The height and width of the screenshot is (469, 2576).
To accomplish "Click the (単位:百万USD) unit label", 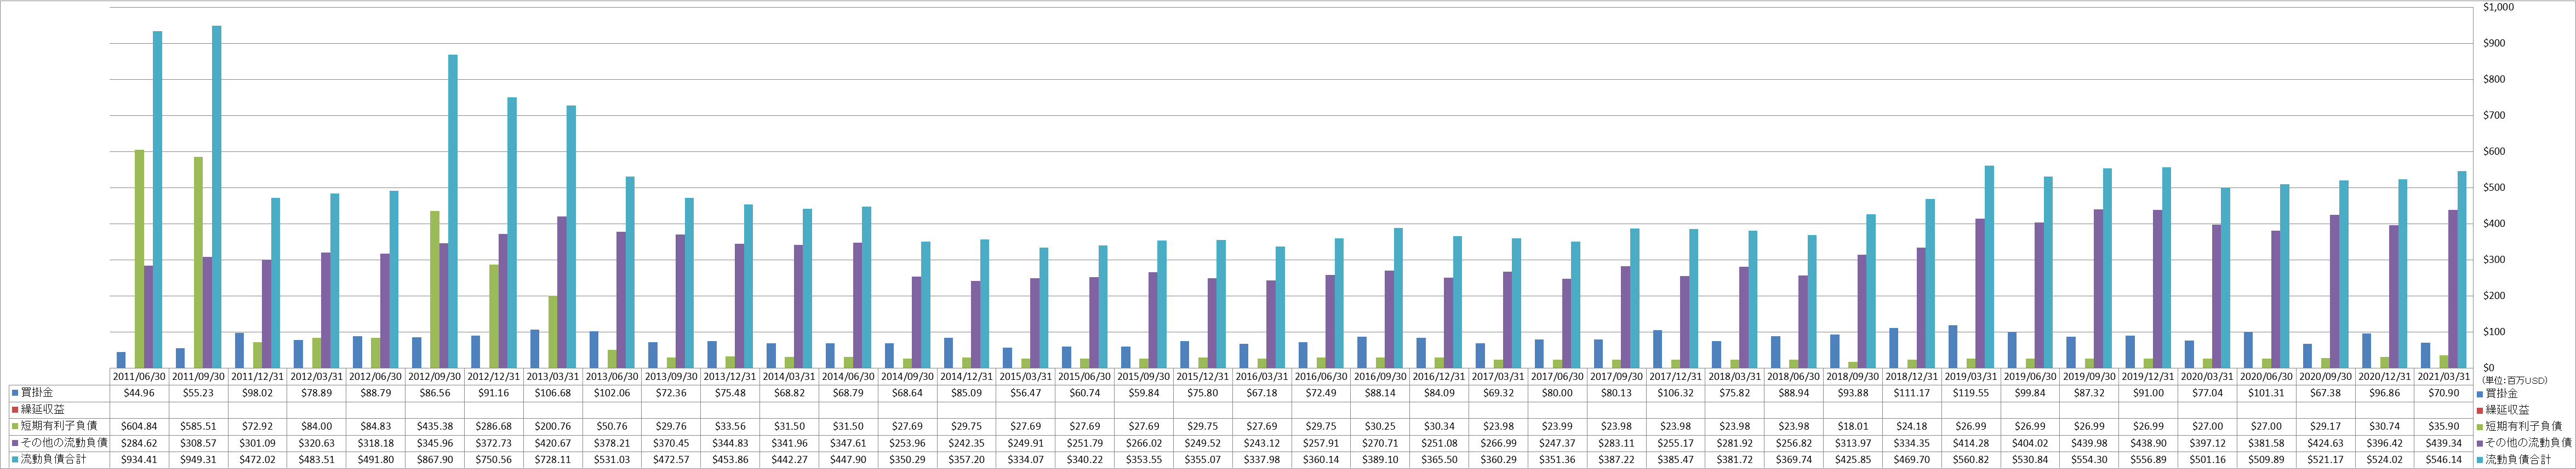I will 2514,380.
